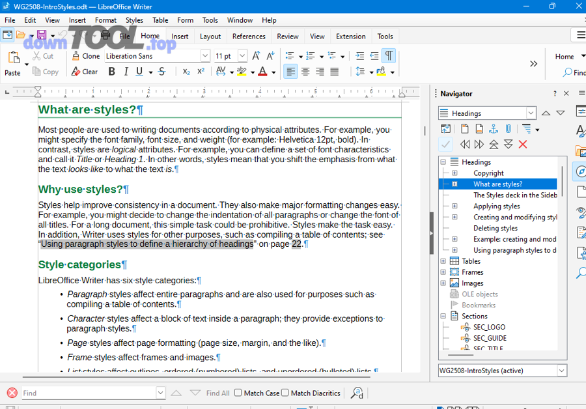Toggle ordered numbered list
The width and height of the screenshot is (586, 409).
[x=311, y=56]
